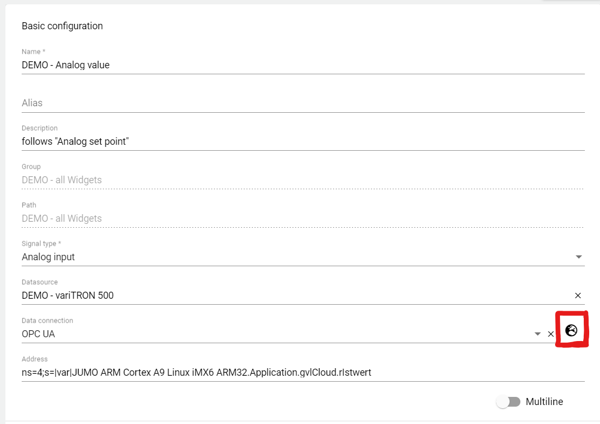Click the browse icon beside Data connection
Image resolution: width=600 pixels, height=424 pixels.
pos(571,330)
